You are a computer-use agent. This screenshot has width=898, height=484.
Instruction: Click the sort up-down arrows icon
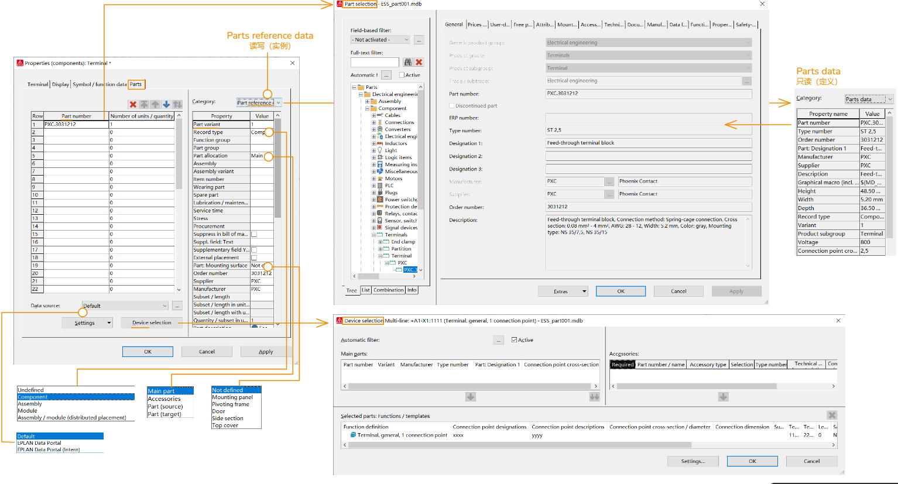click(x=177, y=104)
